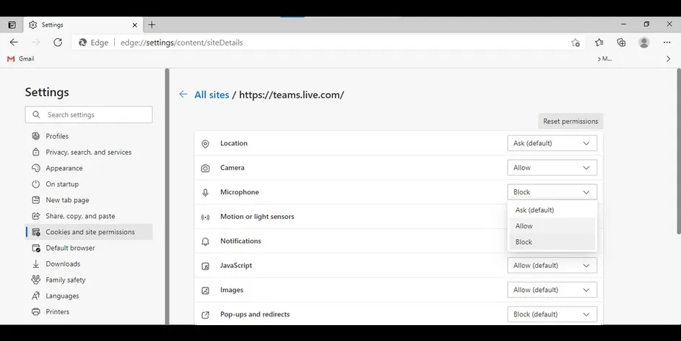Open Privacy, search, and services section
Viewport: 681px width, 341px height.
[89, 152]
